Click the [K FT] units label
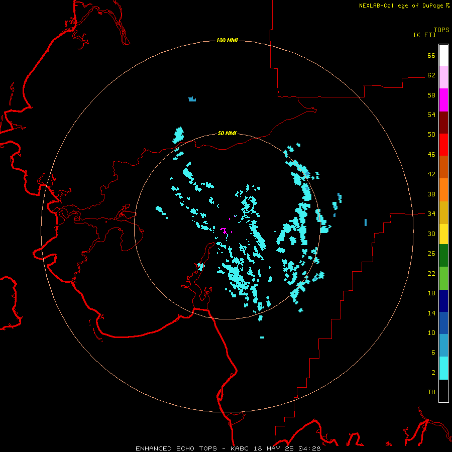452x452 pixels. point(424,35)
